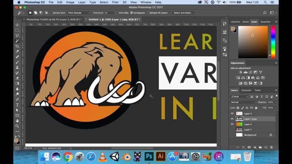This screenshot has height=164, width=292.
Task: Select the Brush tool
Action: click(17, 62)
